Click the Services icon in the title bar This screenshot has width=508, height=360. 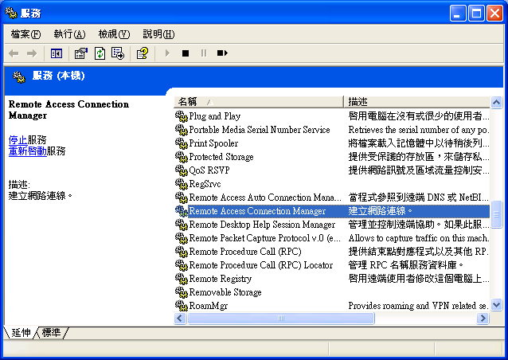[11, 13]
